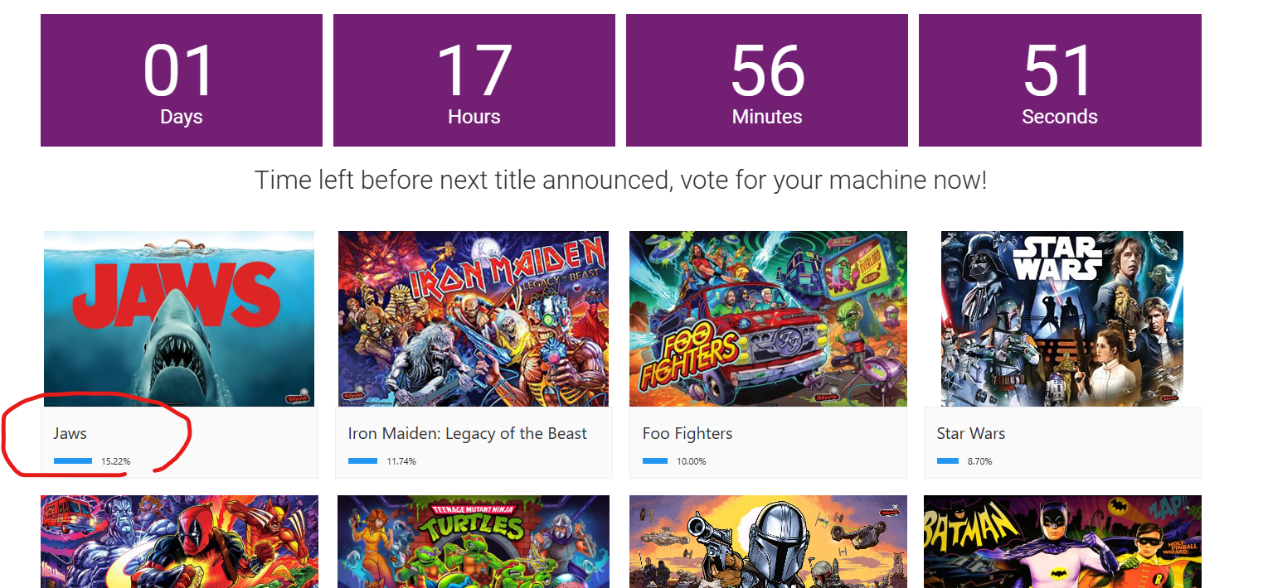Click the Jaws pinball artwork thumbnail
This screenshot has height=588, width=1263.
point(179,319)
